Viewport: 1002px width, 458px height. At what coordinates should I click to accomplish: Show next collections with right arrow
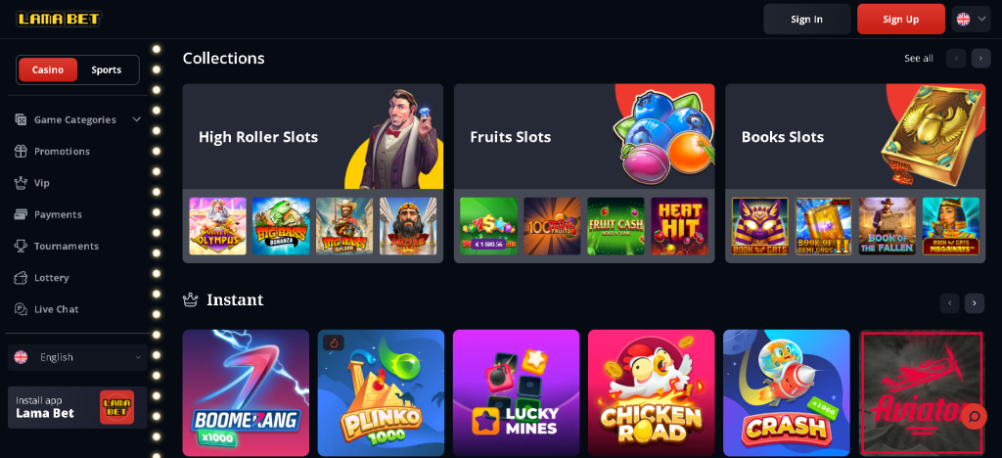pos(980,58)
